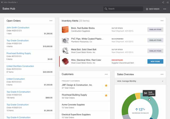170x119 pixels.
Task: Click the Sales Hub title
Action: coord(9,9)
